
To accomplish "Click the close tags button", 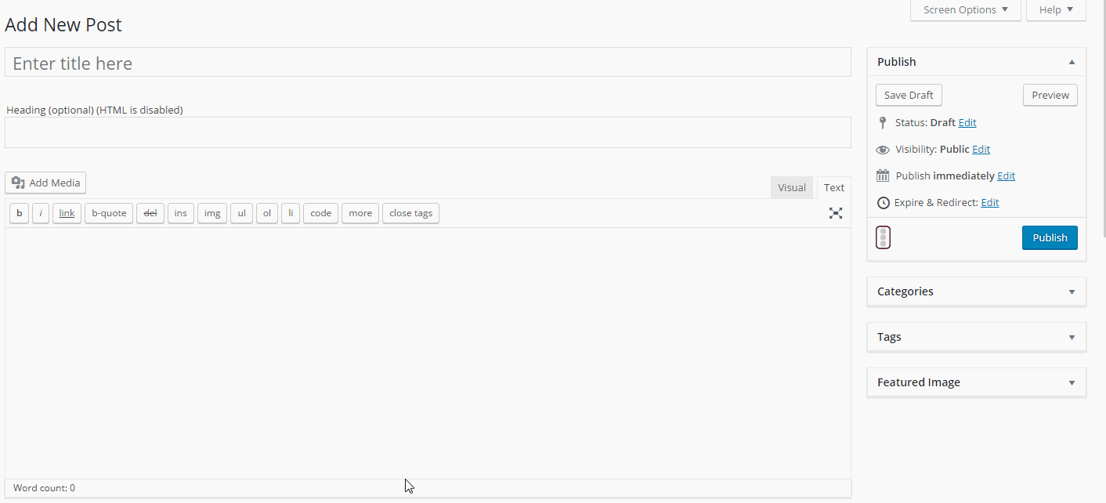I will pos(411,213).
